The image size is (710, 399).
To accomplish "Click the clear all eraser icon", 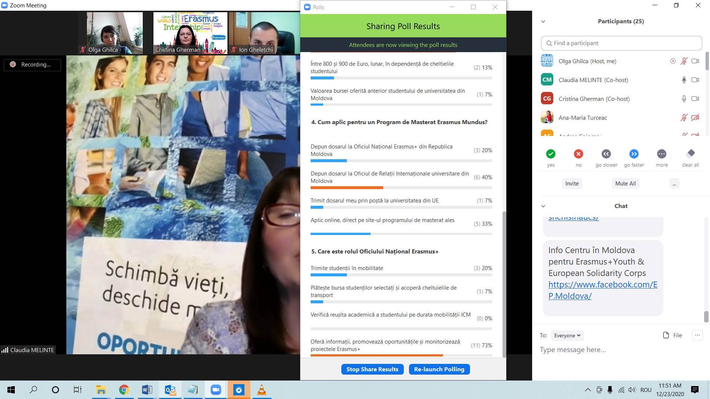I will pos(690,154).
